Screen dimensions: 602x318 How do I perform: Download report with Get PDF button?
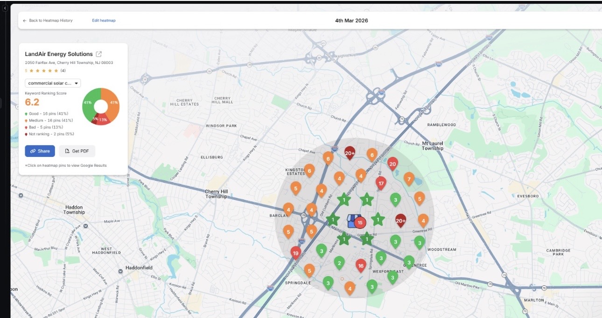coord(77,151)
